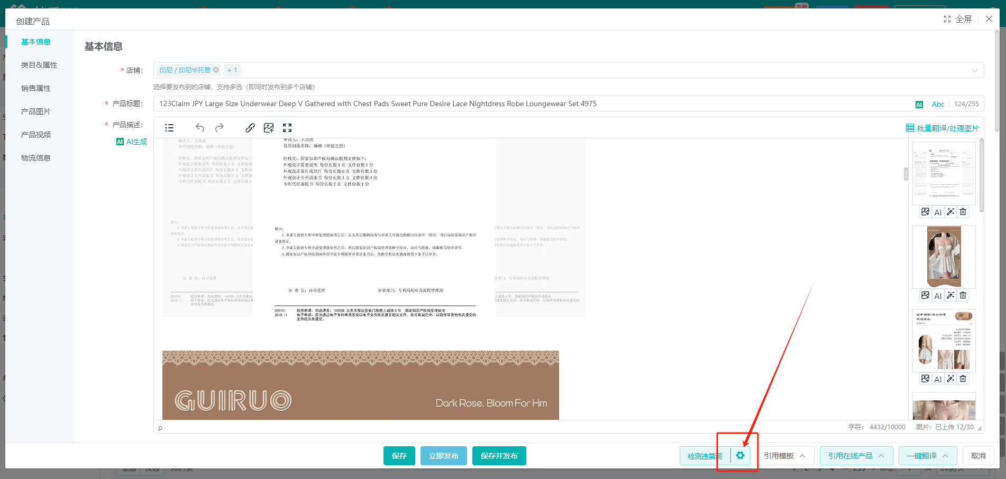Click AI生成 for product description
This screenshot has width=1006, height=479.
tap(132, 142)
